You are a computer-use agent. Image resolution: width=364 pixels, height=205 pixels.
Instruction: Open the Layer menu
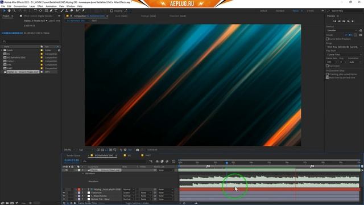click(x=32, y=6)
